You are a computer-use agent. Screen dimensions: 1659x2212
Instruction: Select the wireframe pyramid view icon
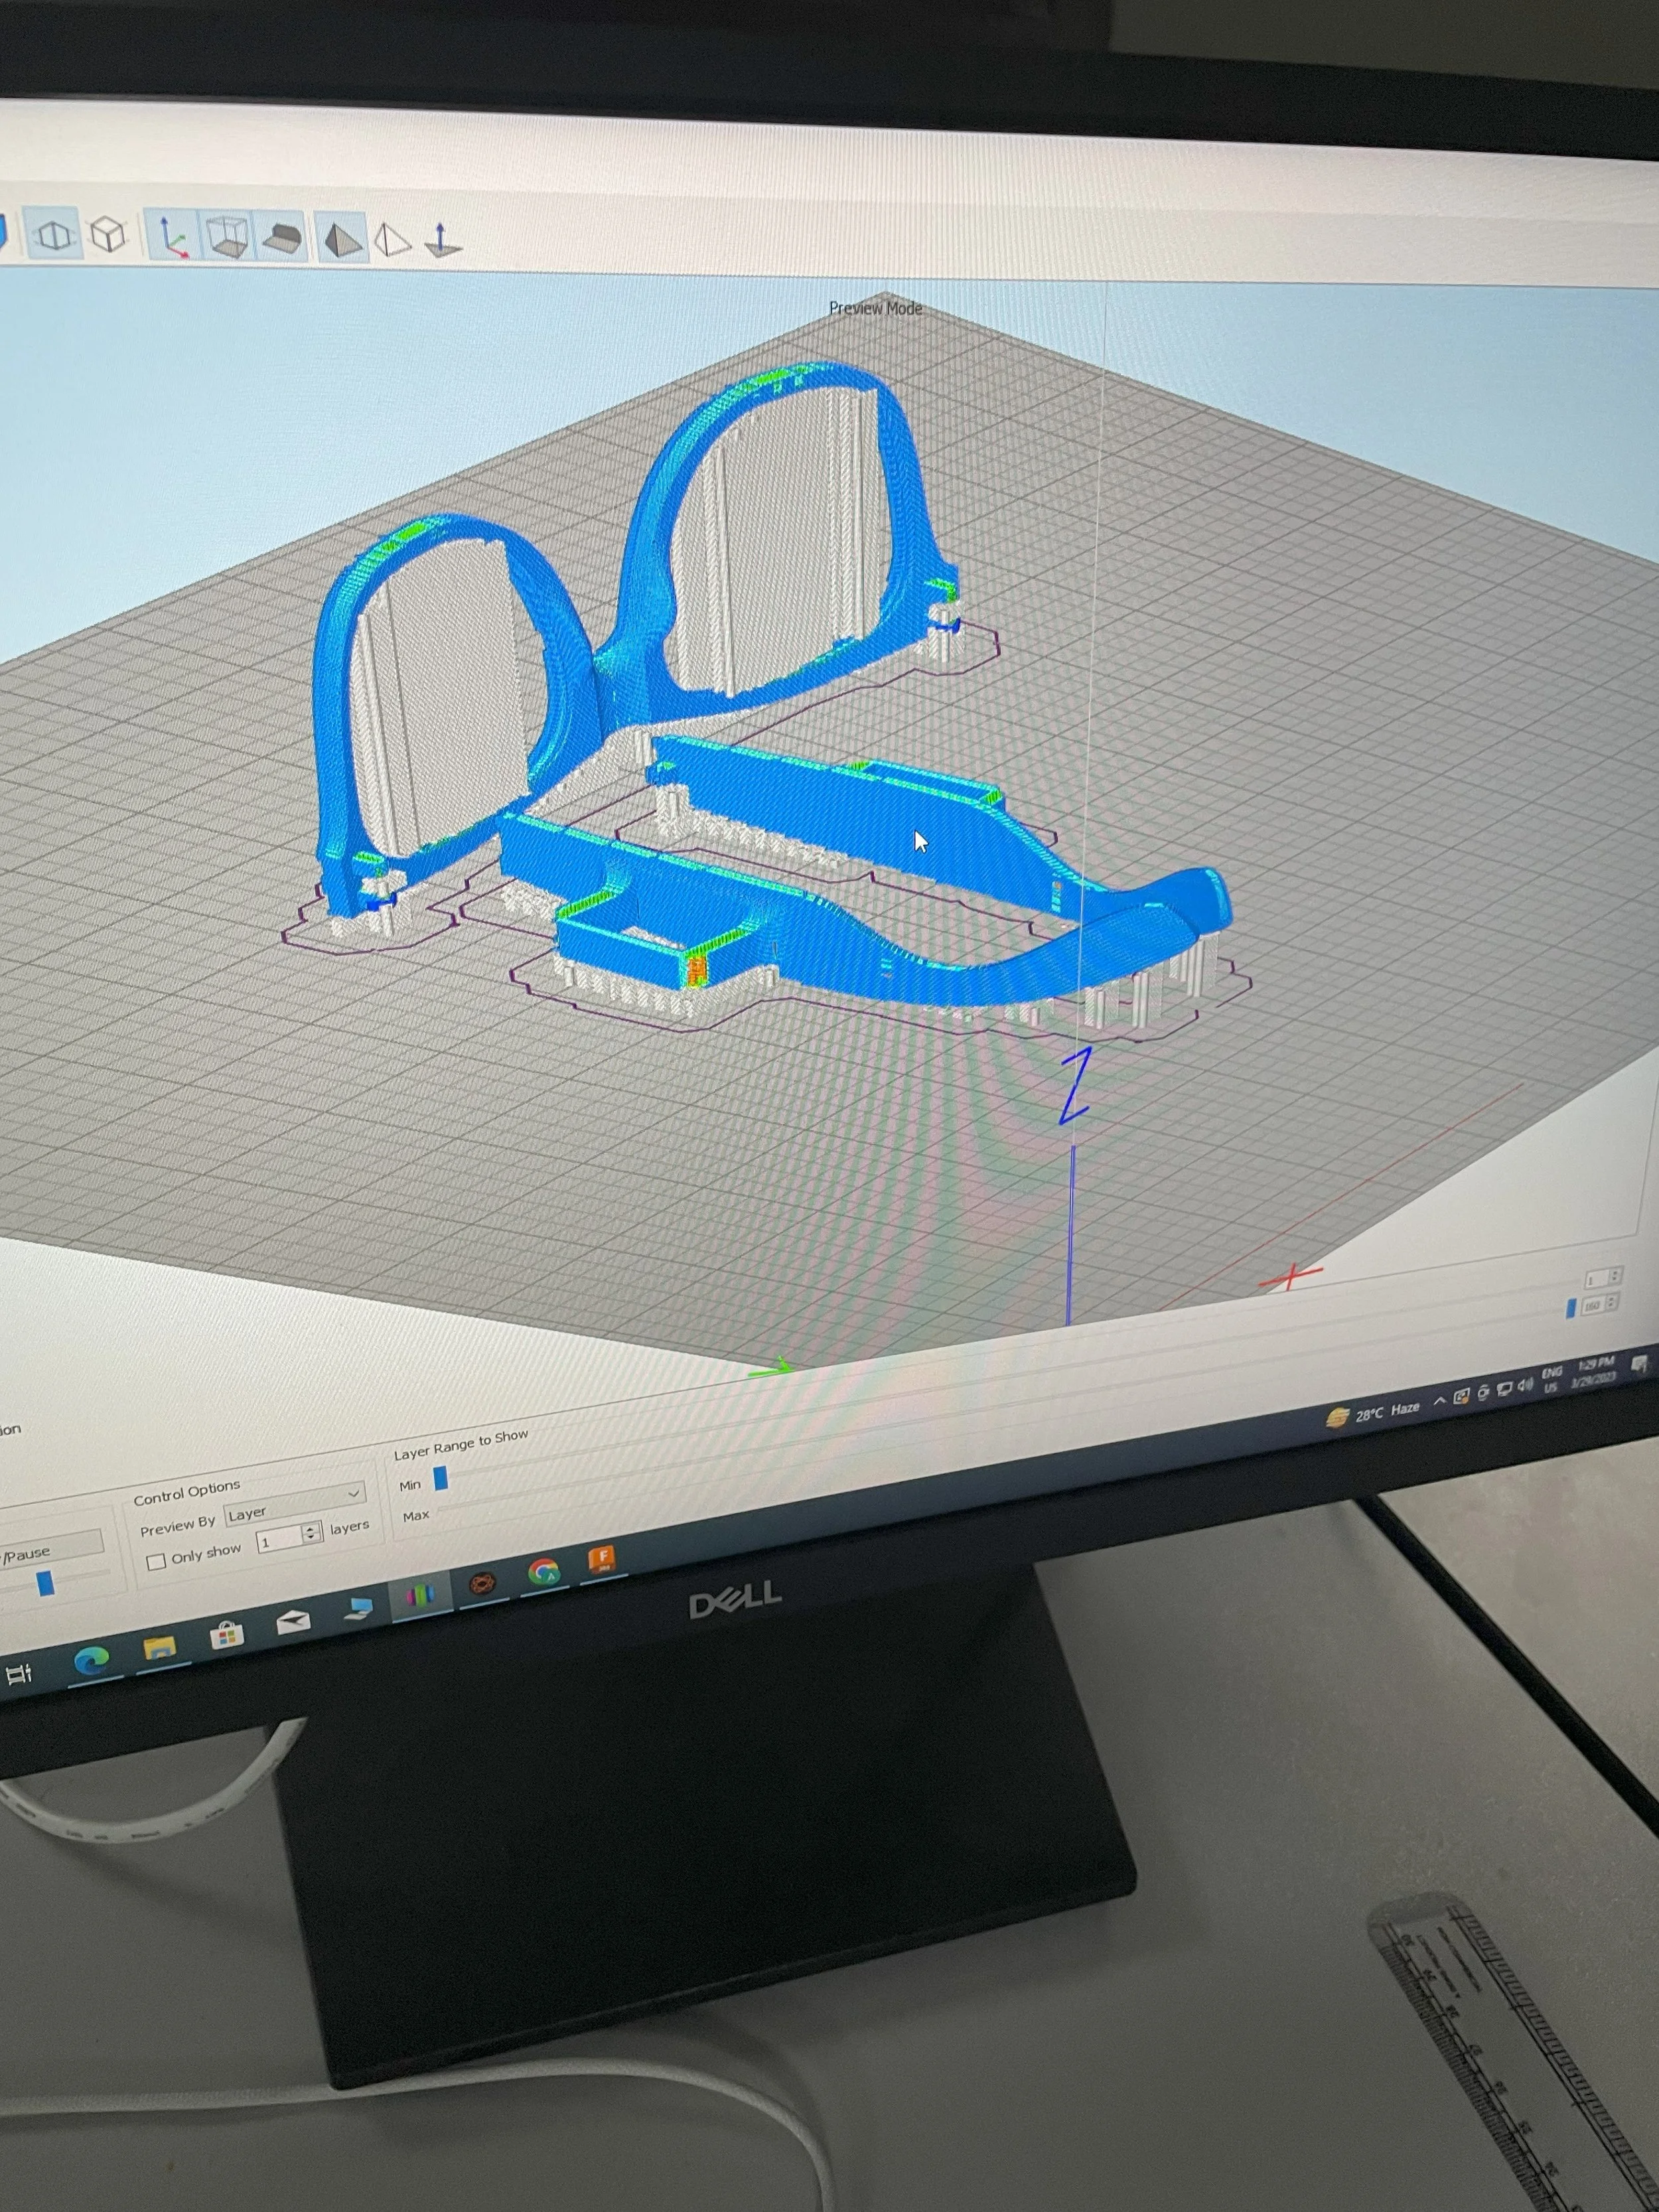392,240
